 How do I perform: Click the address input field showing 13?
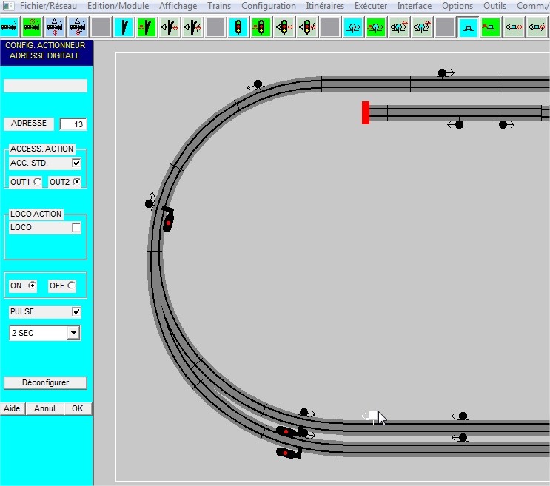73,124
